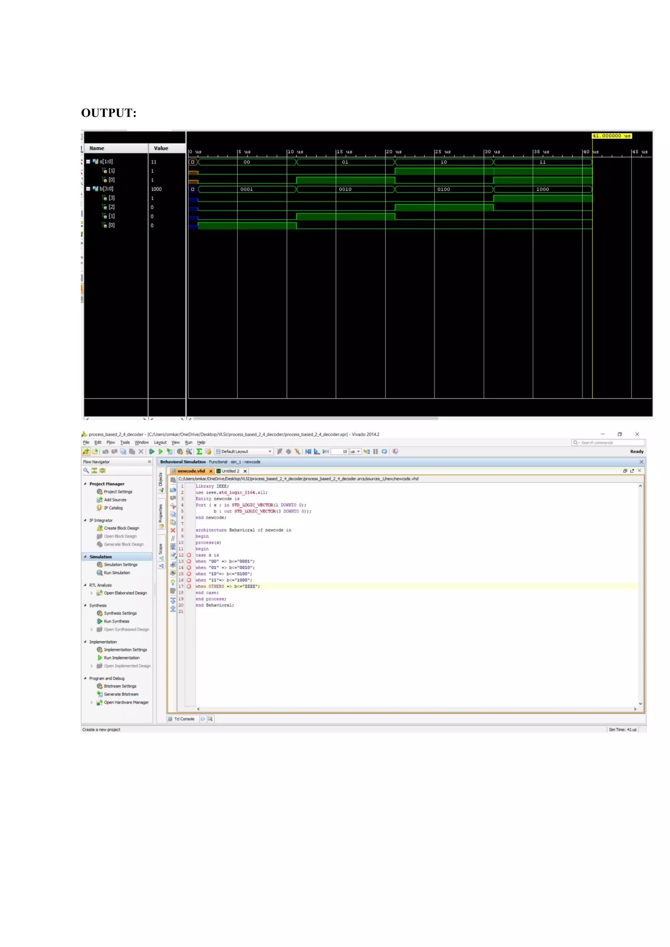Click the toggle comment slashes icon
The image size is (670, 947).
(x=173, y=539)
